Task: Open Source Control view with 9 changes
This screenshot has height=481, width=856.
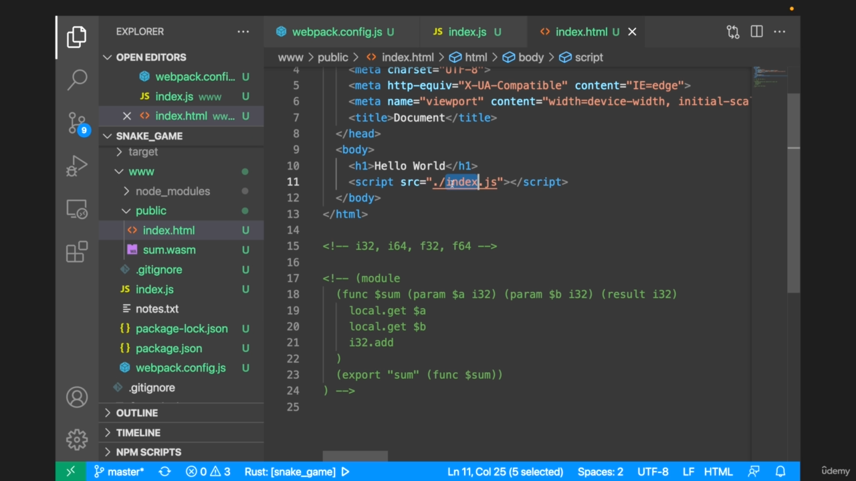Action: [77, 123]
